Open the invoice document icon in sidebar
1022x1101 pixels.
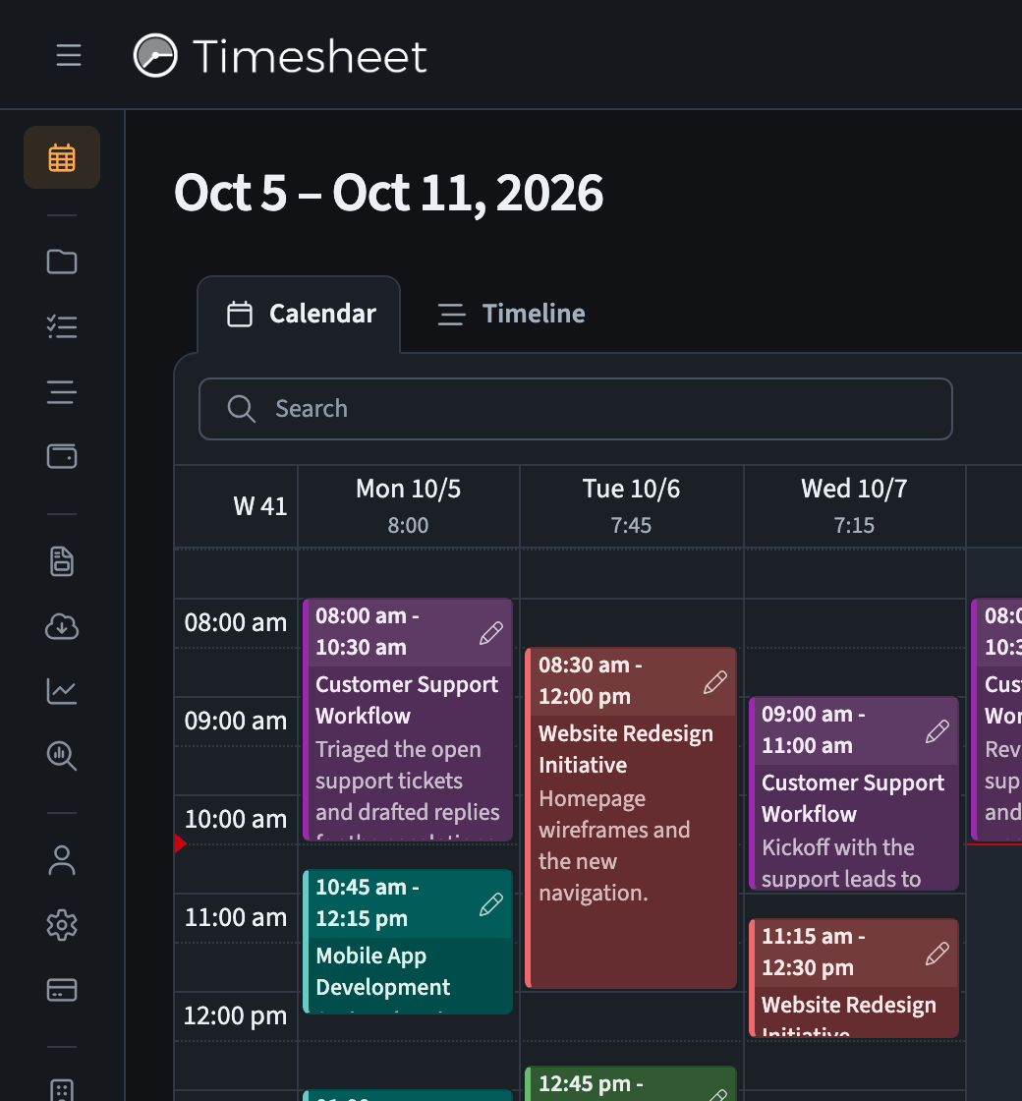click(x=62, y=561)
